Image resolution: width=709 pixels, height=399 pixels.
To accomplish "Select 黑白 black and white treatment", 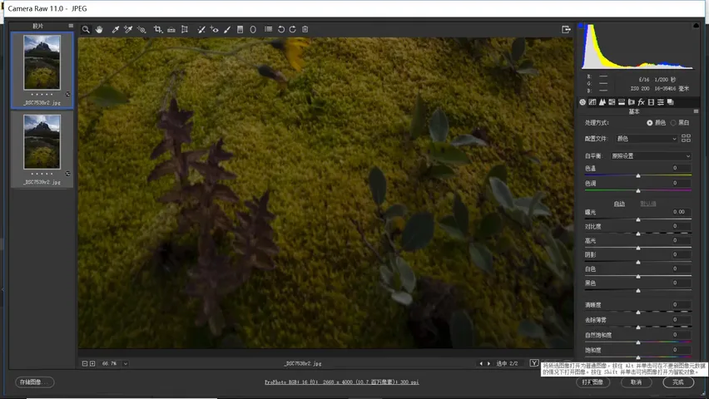I will click(x=681, y=122).
